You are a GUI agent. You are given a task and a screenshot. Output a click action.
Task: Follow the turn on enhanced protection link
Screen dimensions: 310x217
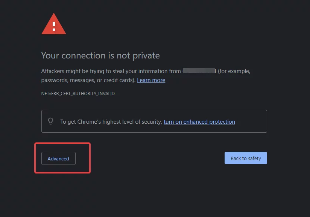[x=199, y=122]
